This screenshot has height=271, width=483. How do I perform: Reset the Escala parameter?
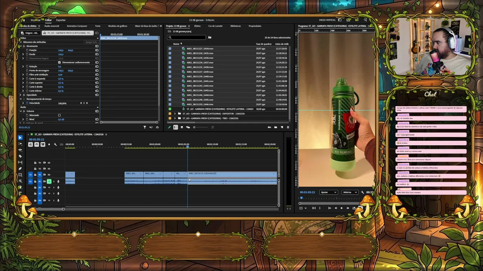click(97, 54)
